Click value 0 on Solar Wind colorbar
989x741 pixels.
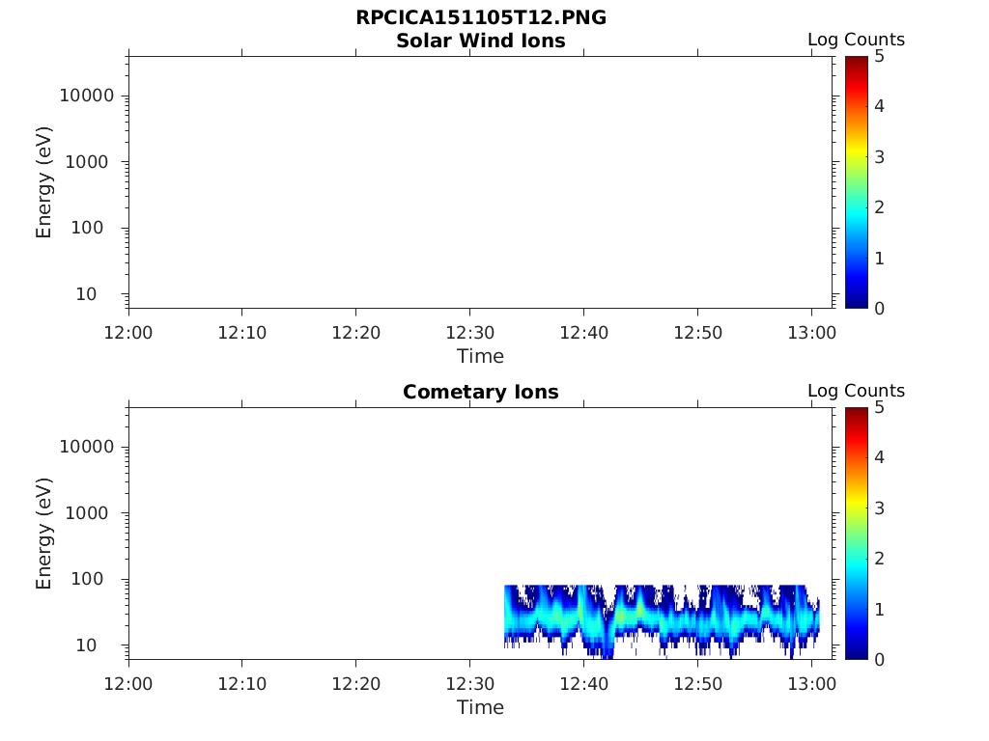click(879, 309)
